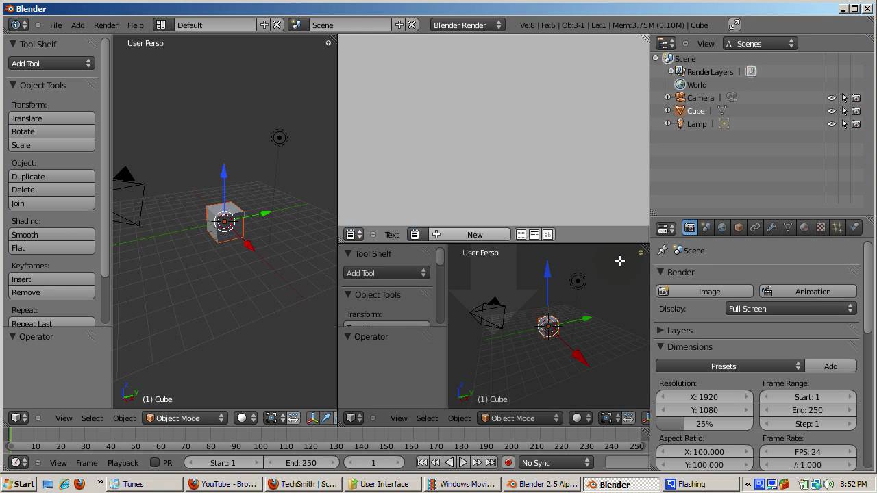Play the animation forward in the timeline
Image resolution: width=877 pixels, height=493 pixels.
coord(463,463)
